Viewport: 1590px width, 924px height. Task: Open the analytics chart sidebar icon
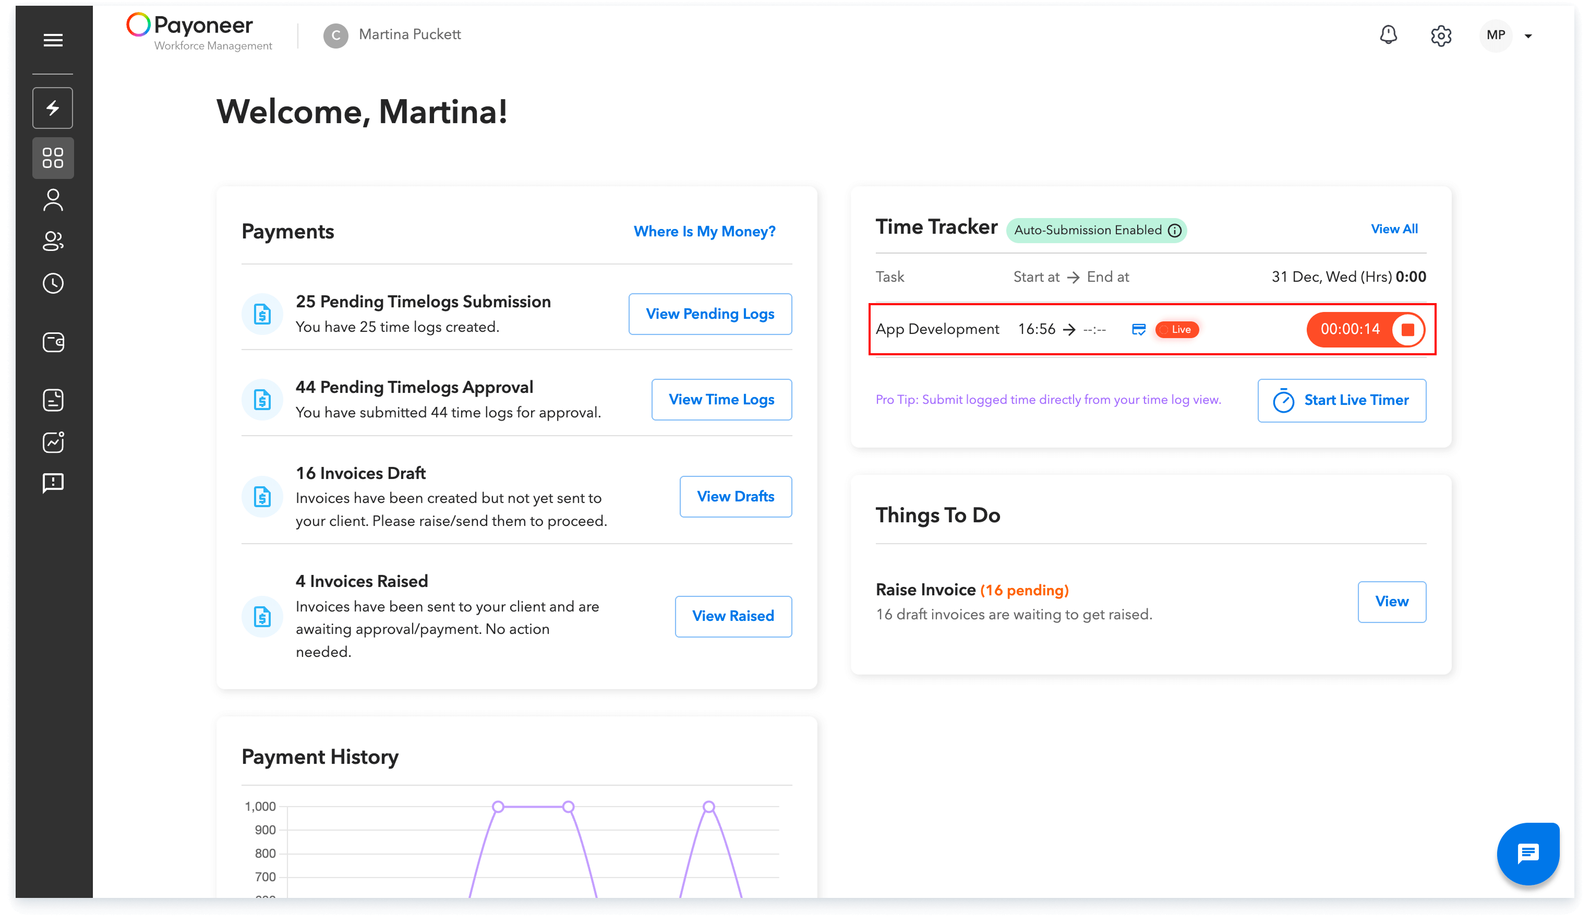coord(53,442)
